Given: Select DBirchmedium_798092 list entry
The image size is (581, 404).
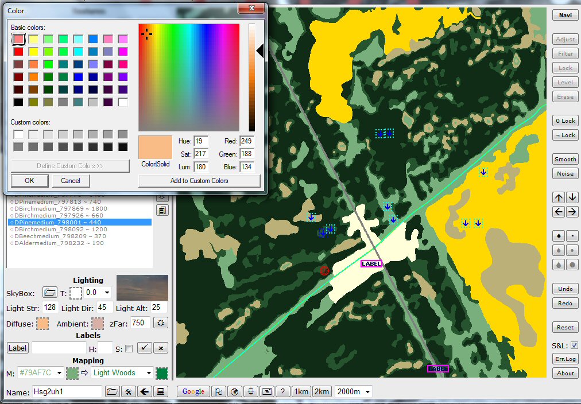Looking at the screenshot, I should 59,230.
